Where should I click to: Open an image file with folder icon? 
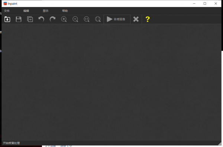click(7, 19)
